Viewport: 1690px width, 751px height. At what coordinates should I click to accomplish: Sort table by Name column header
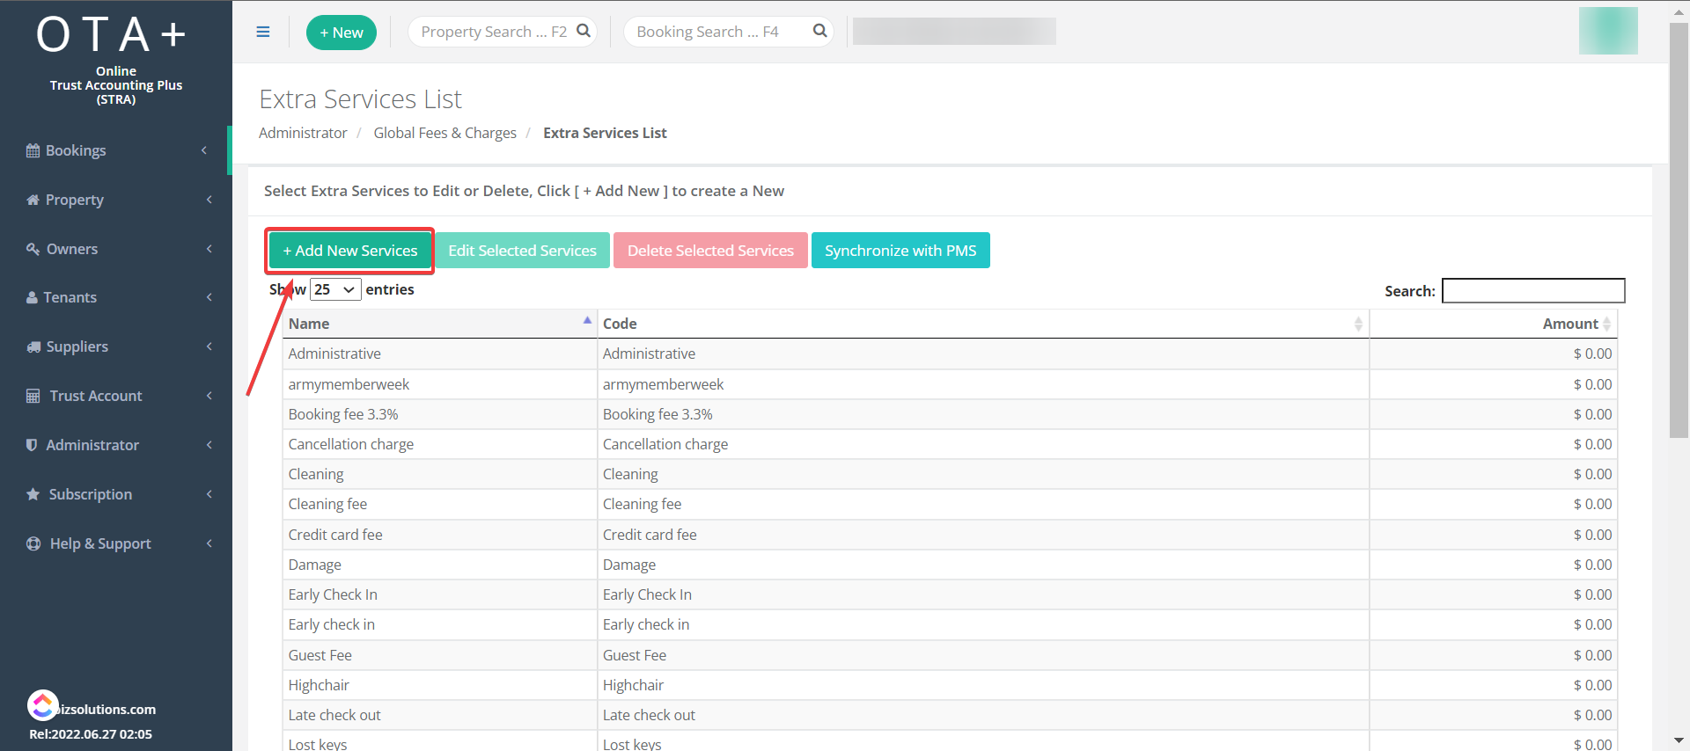coord(439,324)
